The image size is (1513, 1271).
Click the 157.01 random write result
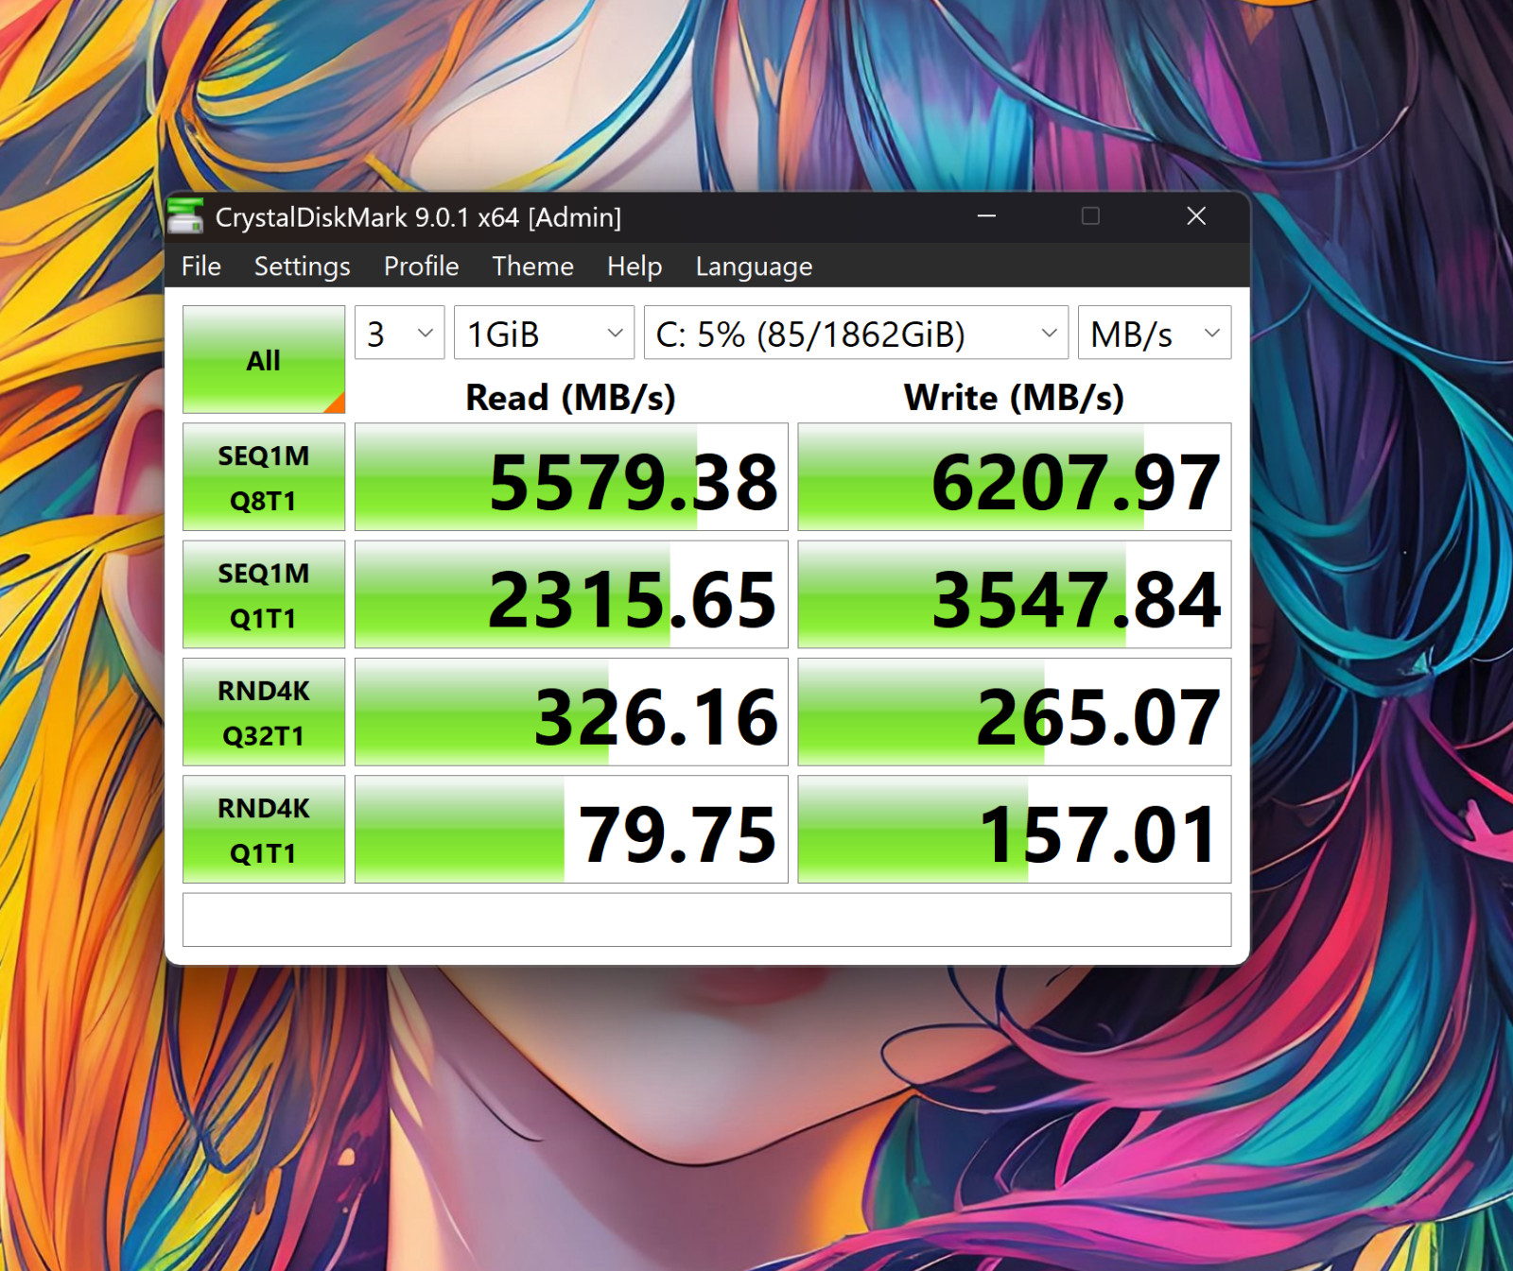coord(1015,830)
